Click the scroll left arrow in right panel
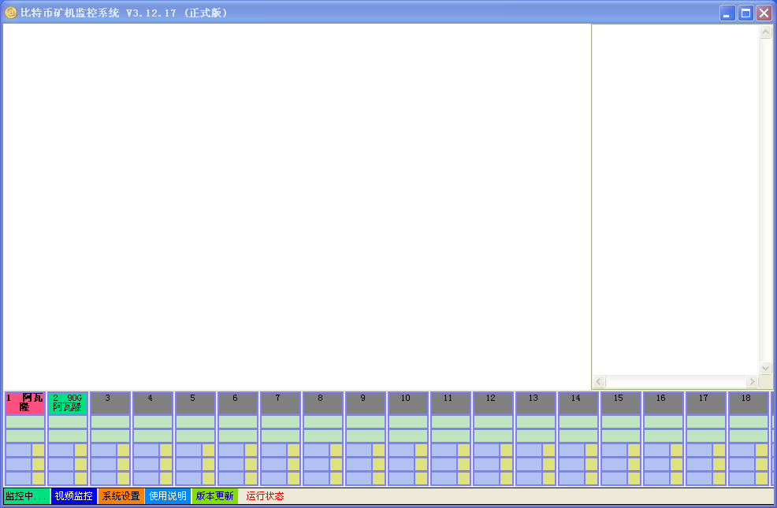Screen dimensions: 777x508 [x=599, y=382]
